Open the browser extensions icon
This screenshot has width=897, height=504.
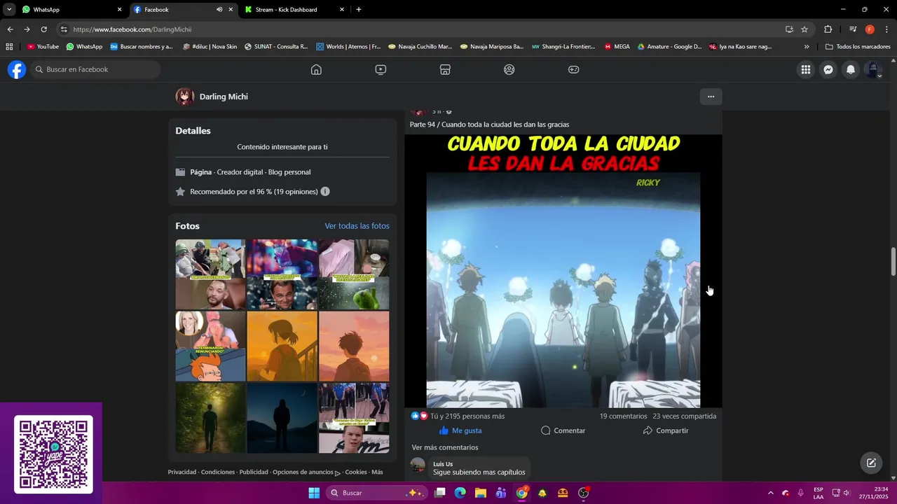coord(828,29)
